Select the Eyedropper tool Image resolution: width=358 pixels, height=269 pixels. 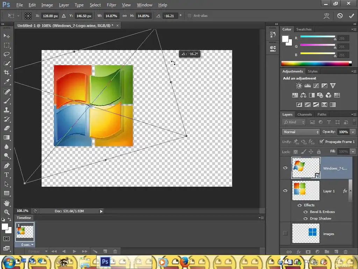7,82
